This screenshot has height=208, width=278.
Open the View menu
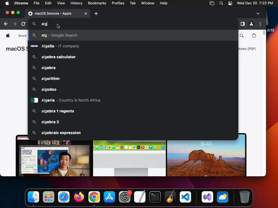tap(61, 3)
